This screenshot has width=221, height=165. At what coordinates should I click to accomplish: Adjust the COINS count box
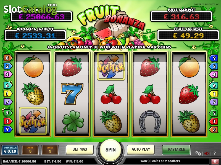coord(30,150)
